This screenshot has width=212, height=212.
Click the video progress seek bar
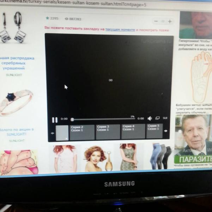coord(103,119)
